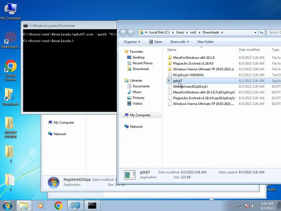This screenshot has height=211, width=281.
Task: Click Users in the address breadcrumb
Action: tap(180, 32)
